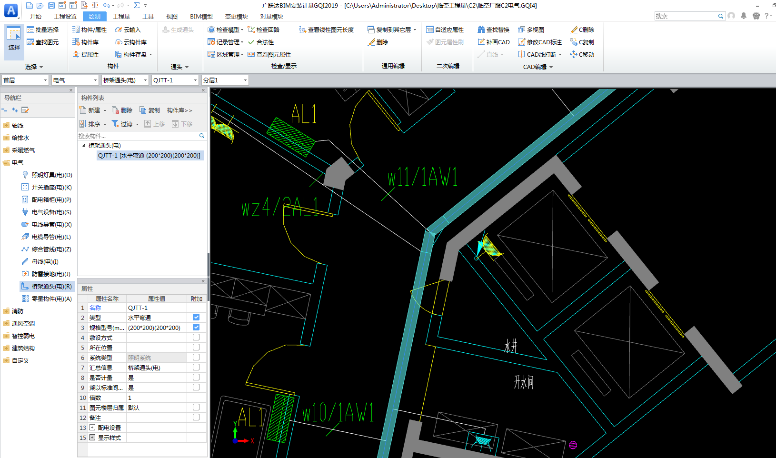Check the 附加 box for 图元楼层归属 row
This screenshot has height=458, width=776.
click(196, 407)
